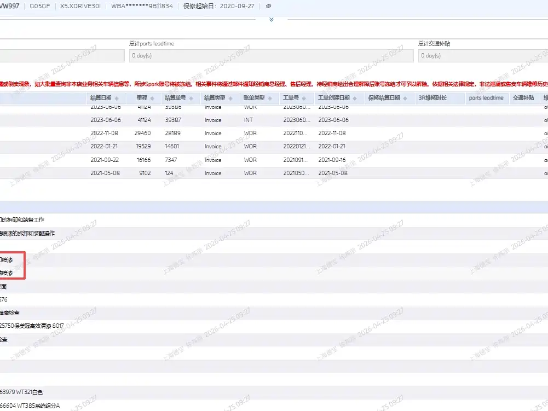548x411 pixels.
Task: Sort by 保修结算日期 using its sort icon
Action: pyautogui.click(x=405, y=98)
